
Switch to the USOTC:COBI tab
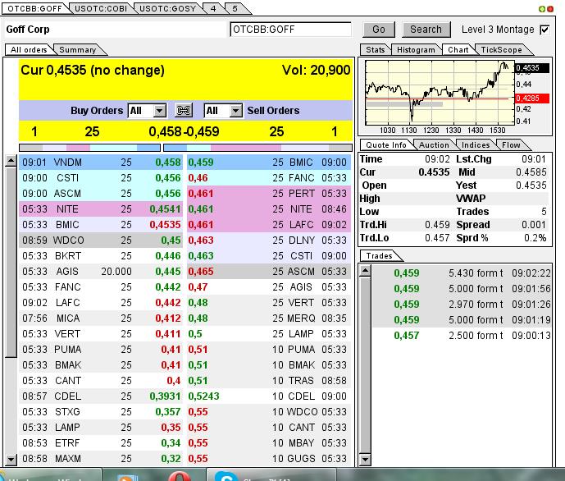tap(101, 8)
